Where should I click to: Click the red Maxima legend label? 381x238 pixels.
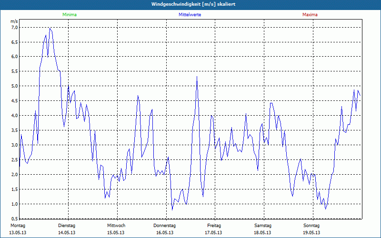pyautogui.click(x=310, y=15)
